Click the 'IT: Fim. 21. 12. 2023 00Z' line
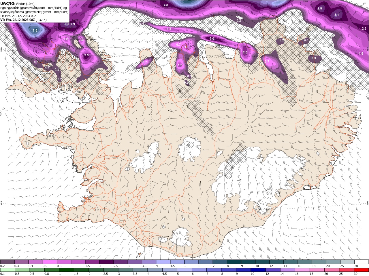The width and height of the screenshot is (369, 276). pyautogui.click(x=18, y=16)
